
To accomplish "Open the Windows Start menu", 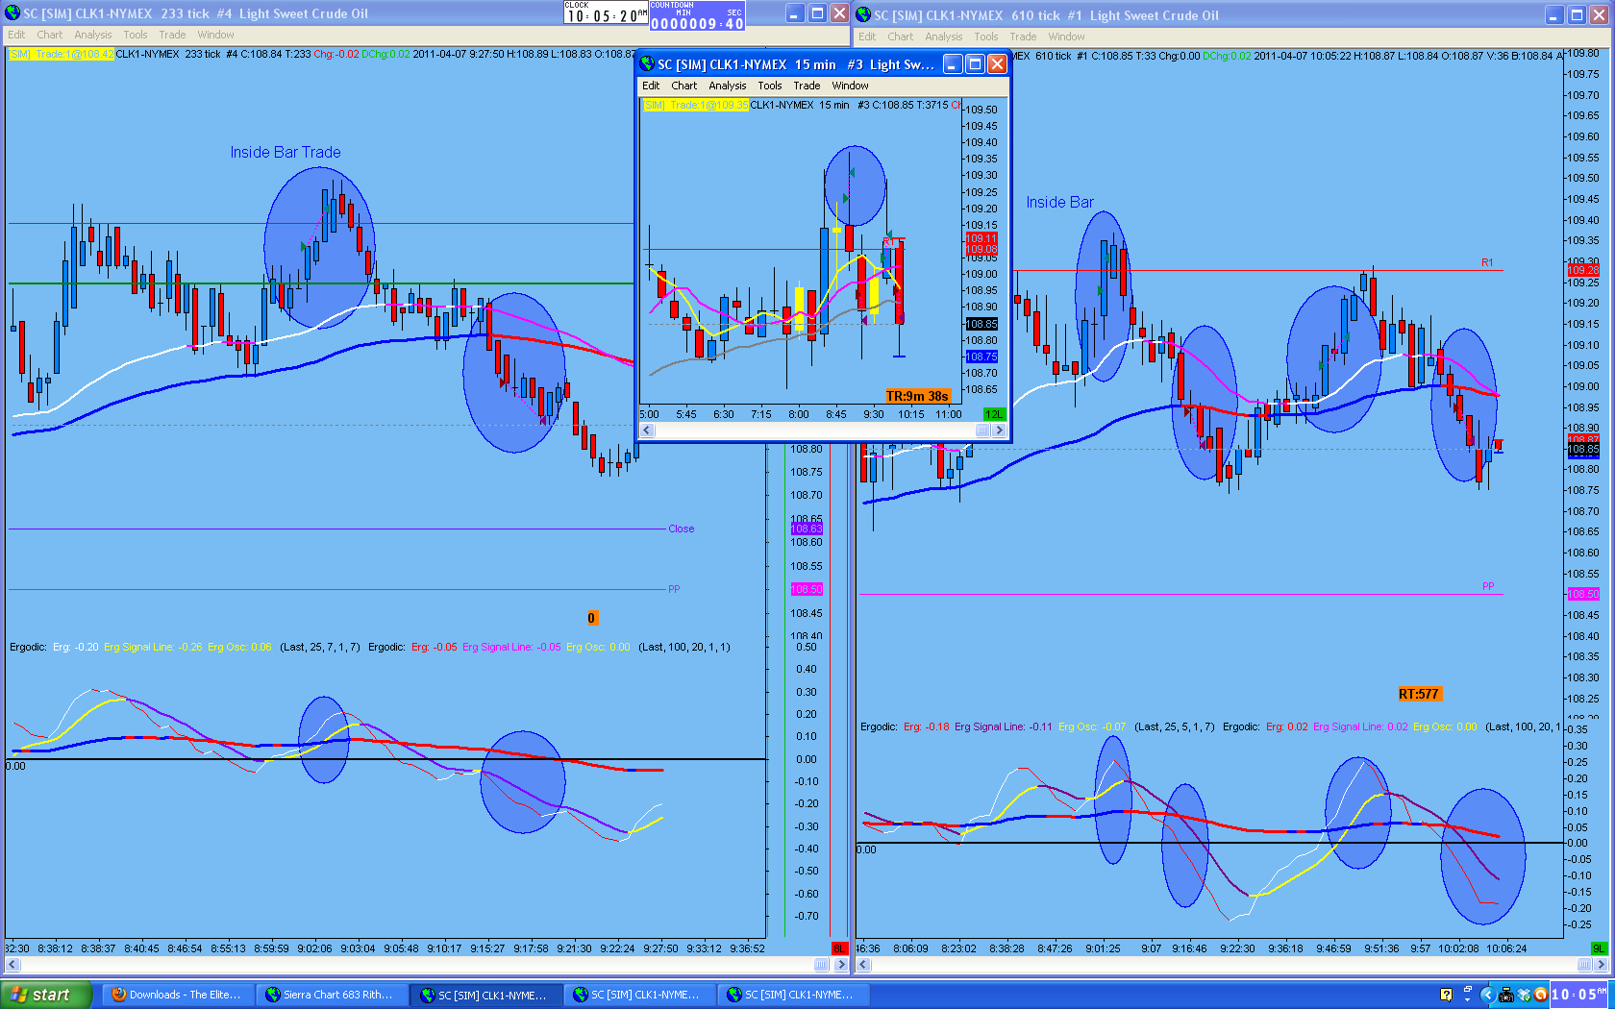I will click(46, 995).
